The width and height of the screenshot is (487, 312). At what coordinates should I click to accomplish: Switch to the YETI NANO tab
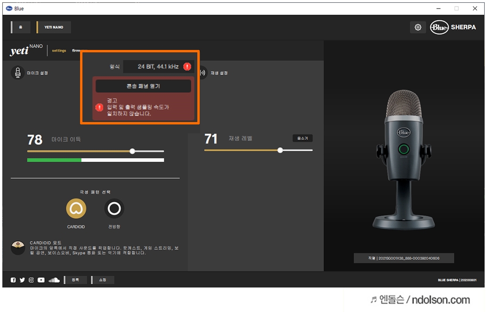(53, 27)
